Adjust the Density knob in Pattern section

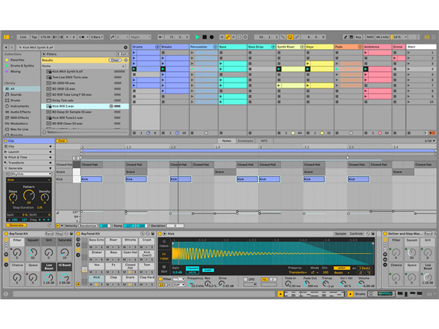point(45,199)
